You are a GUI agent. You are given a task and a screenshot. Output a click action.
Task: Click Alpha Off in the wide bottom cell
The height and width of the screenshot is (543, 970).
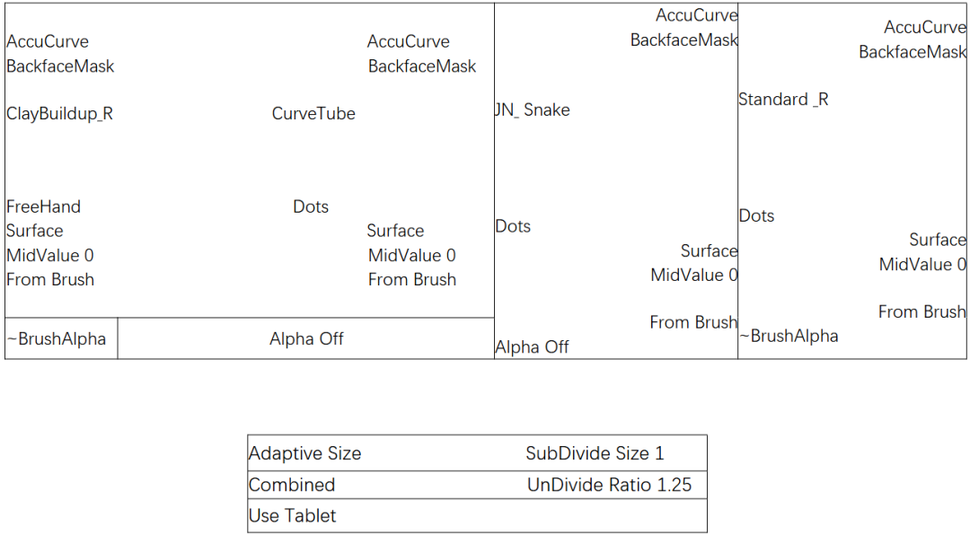306,339
